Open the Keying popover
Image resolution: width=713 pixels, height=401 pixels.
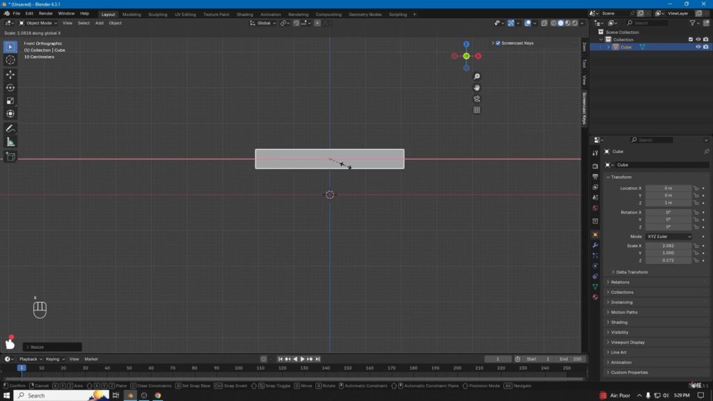coord(54,359)
